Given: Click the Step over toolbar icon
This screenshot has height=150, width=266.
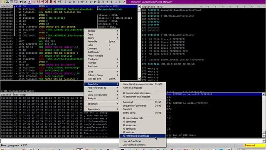Looking at the screenshot, I should pos(42,2).
